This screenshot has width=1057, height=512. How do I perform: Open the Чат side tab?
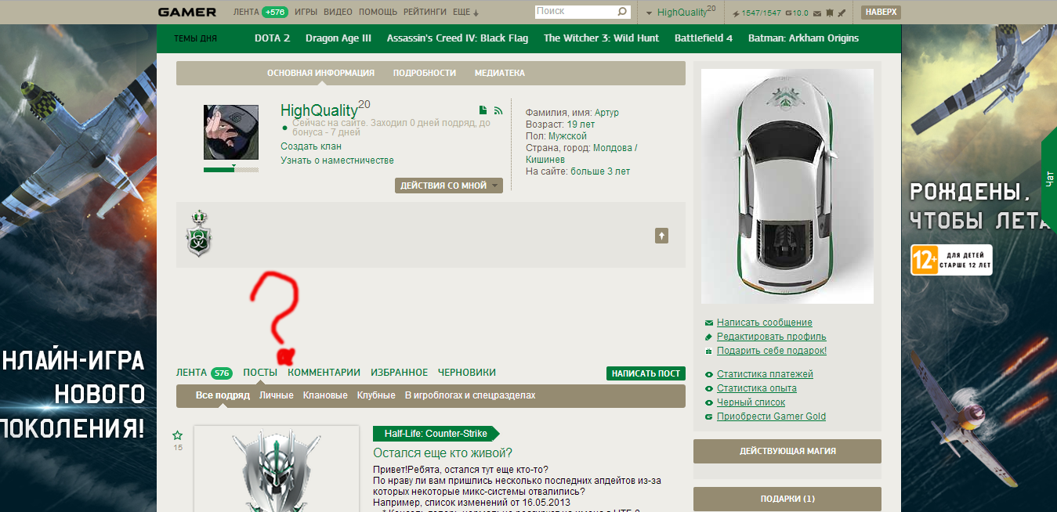(x=1049, y=178)
